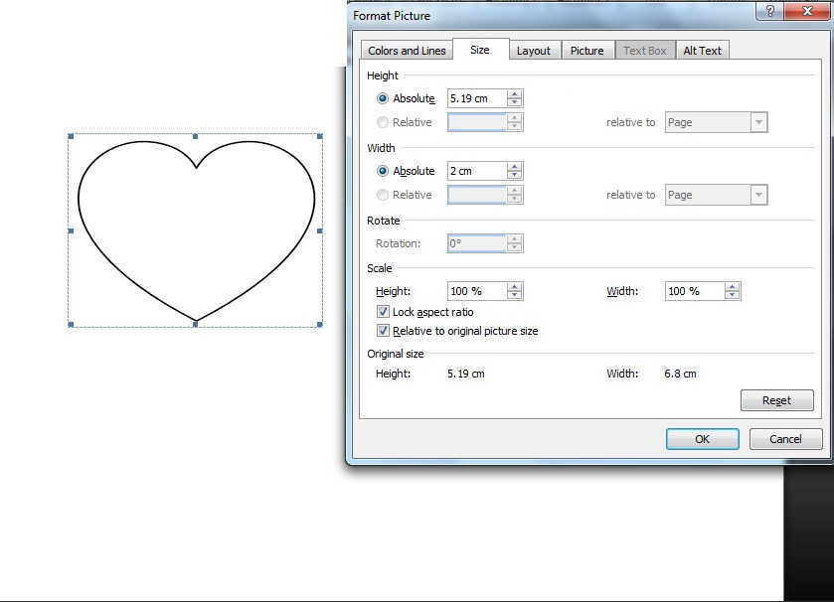
Task: Close the Format Picture dialog
Action: 807,11
